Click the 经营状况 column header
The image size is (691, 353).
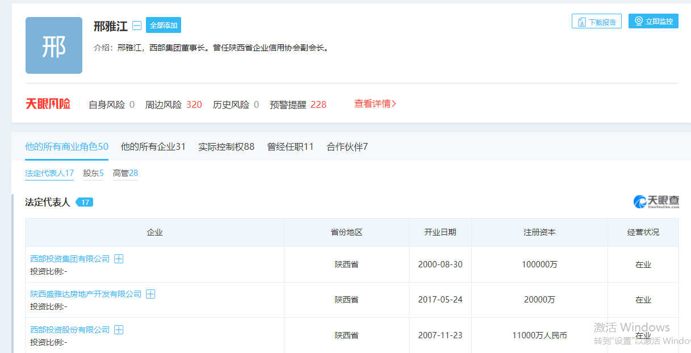tap(643, 233)
